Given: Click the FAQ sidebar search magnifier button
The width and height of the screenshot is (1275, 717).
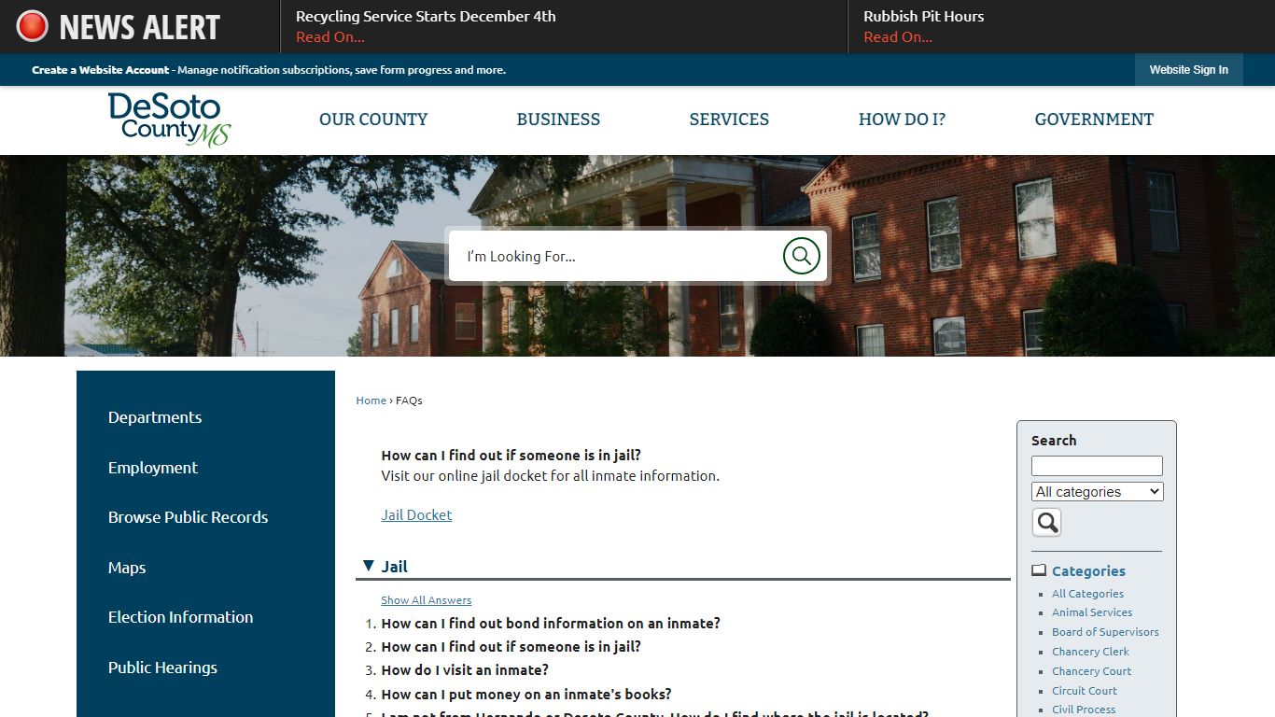Looking at the screenshot, I should [x=1046, y=522].
